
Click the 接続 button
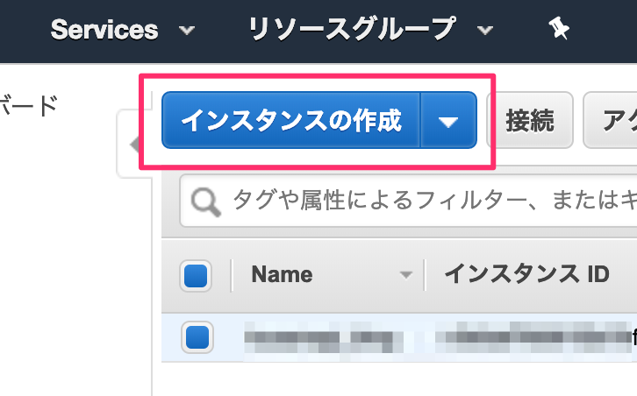[x=530, y=121]
